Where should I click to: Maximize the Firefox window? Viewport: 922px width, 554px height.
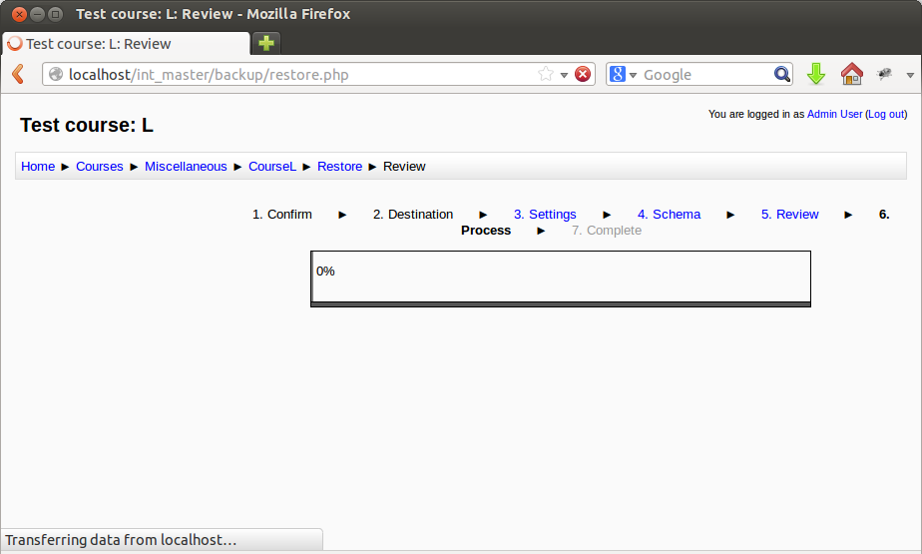click(55, 14)
